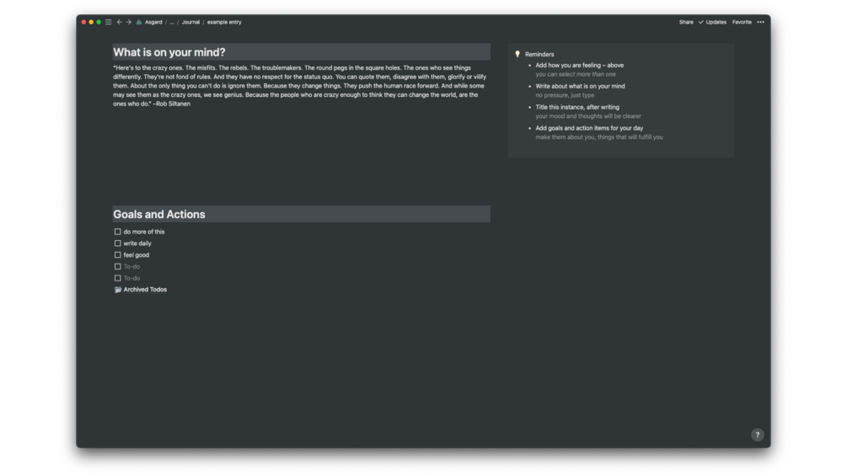This screenshot has height=476, width=847.
Task: Mark 'feel good' as done
Action: tap(118, 254)
